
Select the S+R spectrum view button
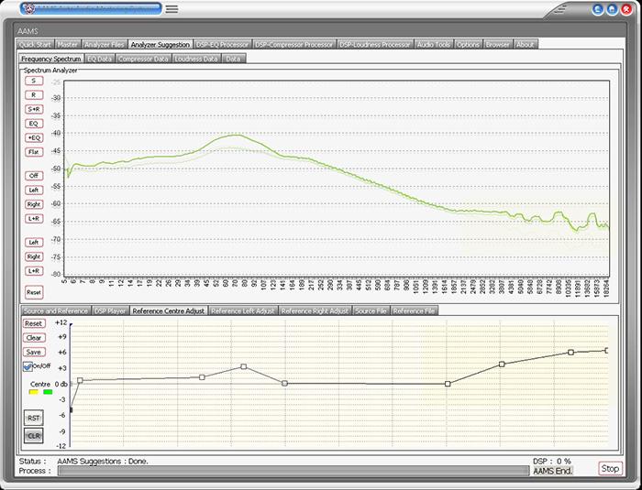pos(34,109)
